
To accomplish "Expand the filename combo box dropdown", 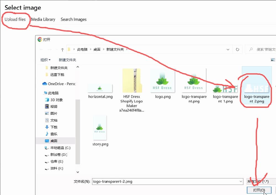I will [241, 182].
